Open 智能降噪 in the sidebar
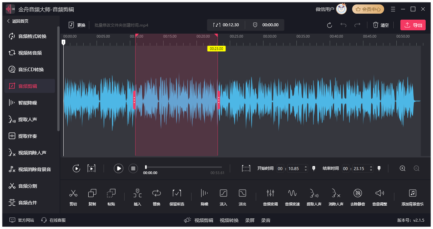Viewport: 433px width, 229px height. click(28, 103)
